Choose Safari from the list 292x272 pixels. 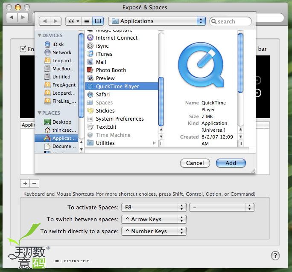click(98, 95)
